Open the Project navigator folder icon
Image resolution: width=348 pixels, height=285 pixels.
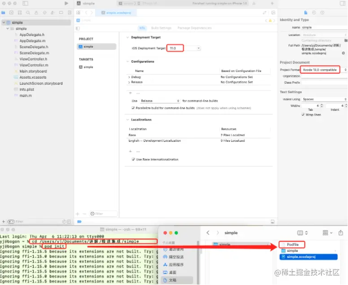coord(3,13)
